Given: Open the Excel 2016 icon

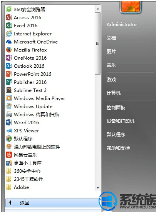Looking at the screenshot, I should 9,25.
